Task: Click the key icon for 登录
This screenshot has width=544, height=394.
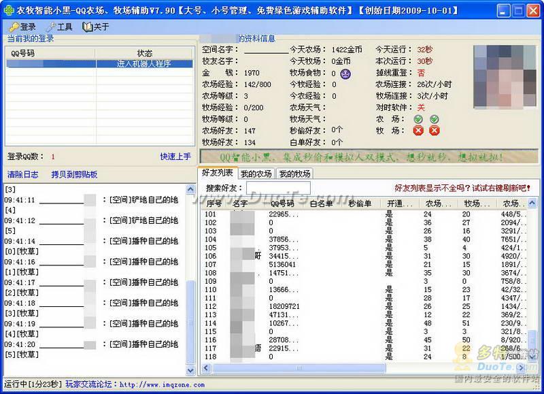Action: [14, 27]
